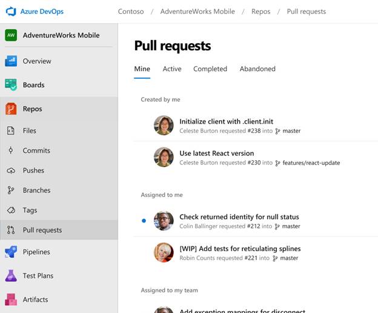Switch to the Mine tab
378x313 pixels.
[x=142, y=69]
